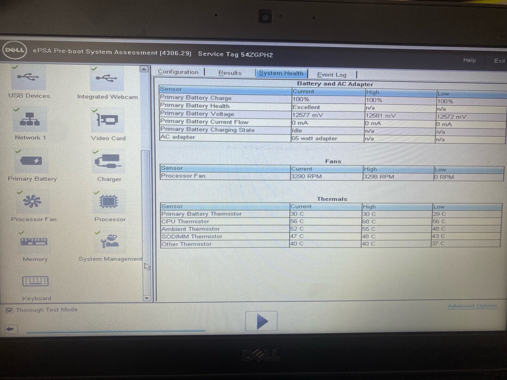
Task: Click the '12581 mV' high voltage value
Action: [x=381, y=116]
